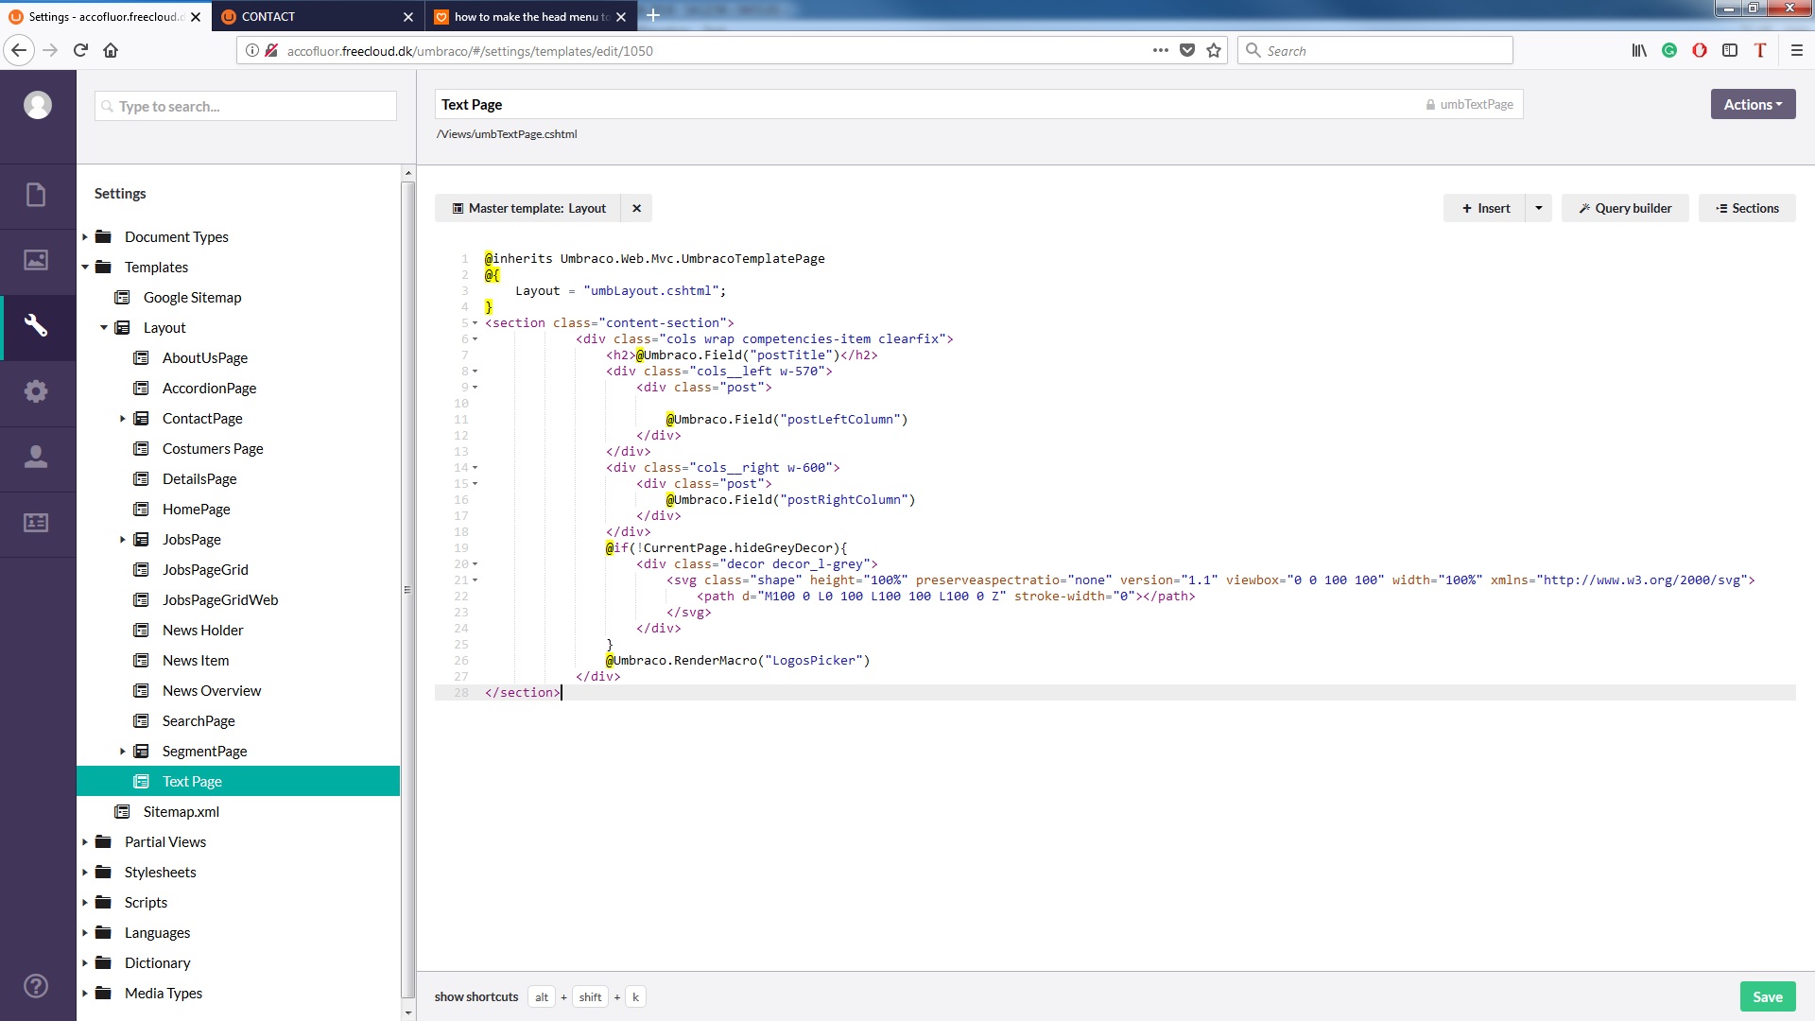Click show shortcuts text
Screen dimensions: 1815x1021
click(476, 996)
